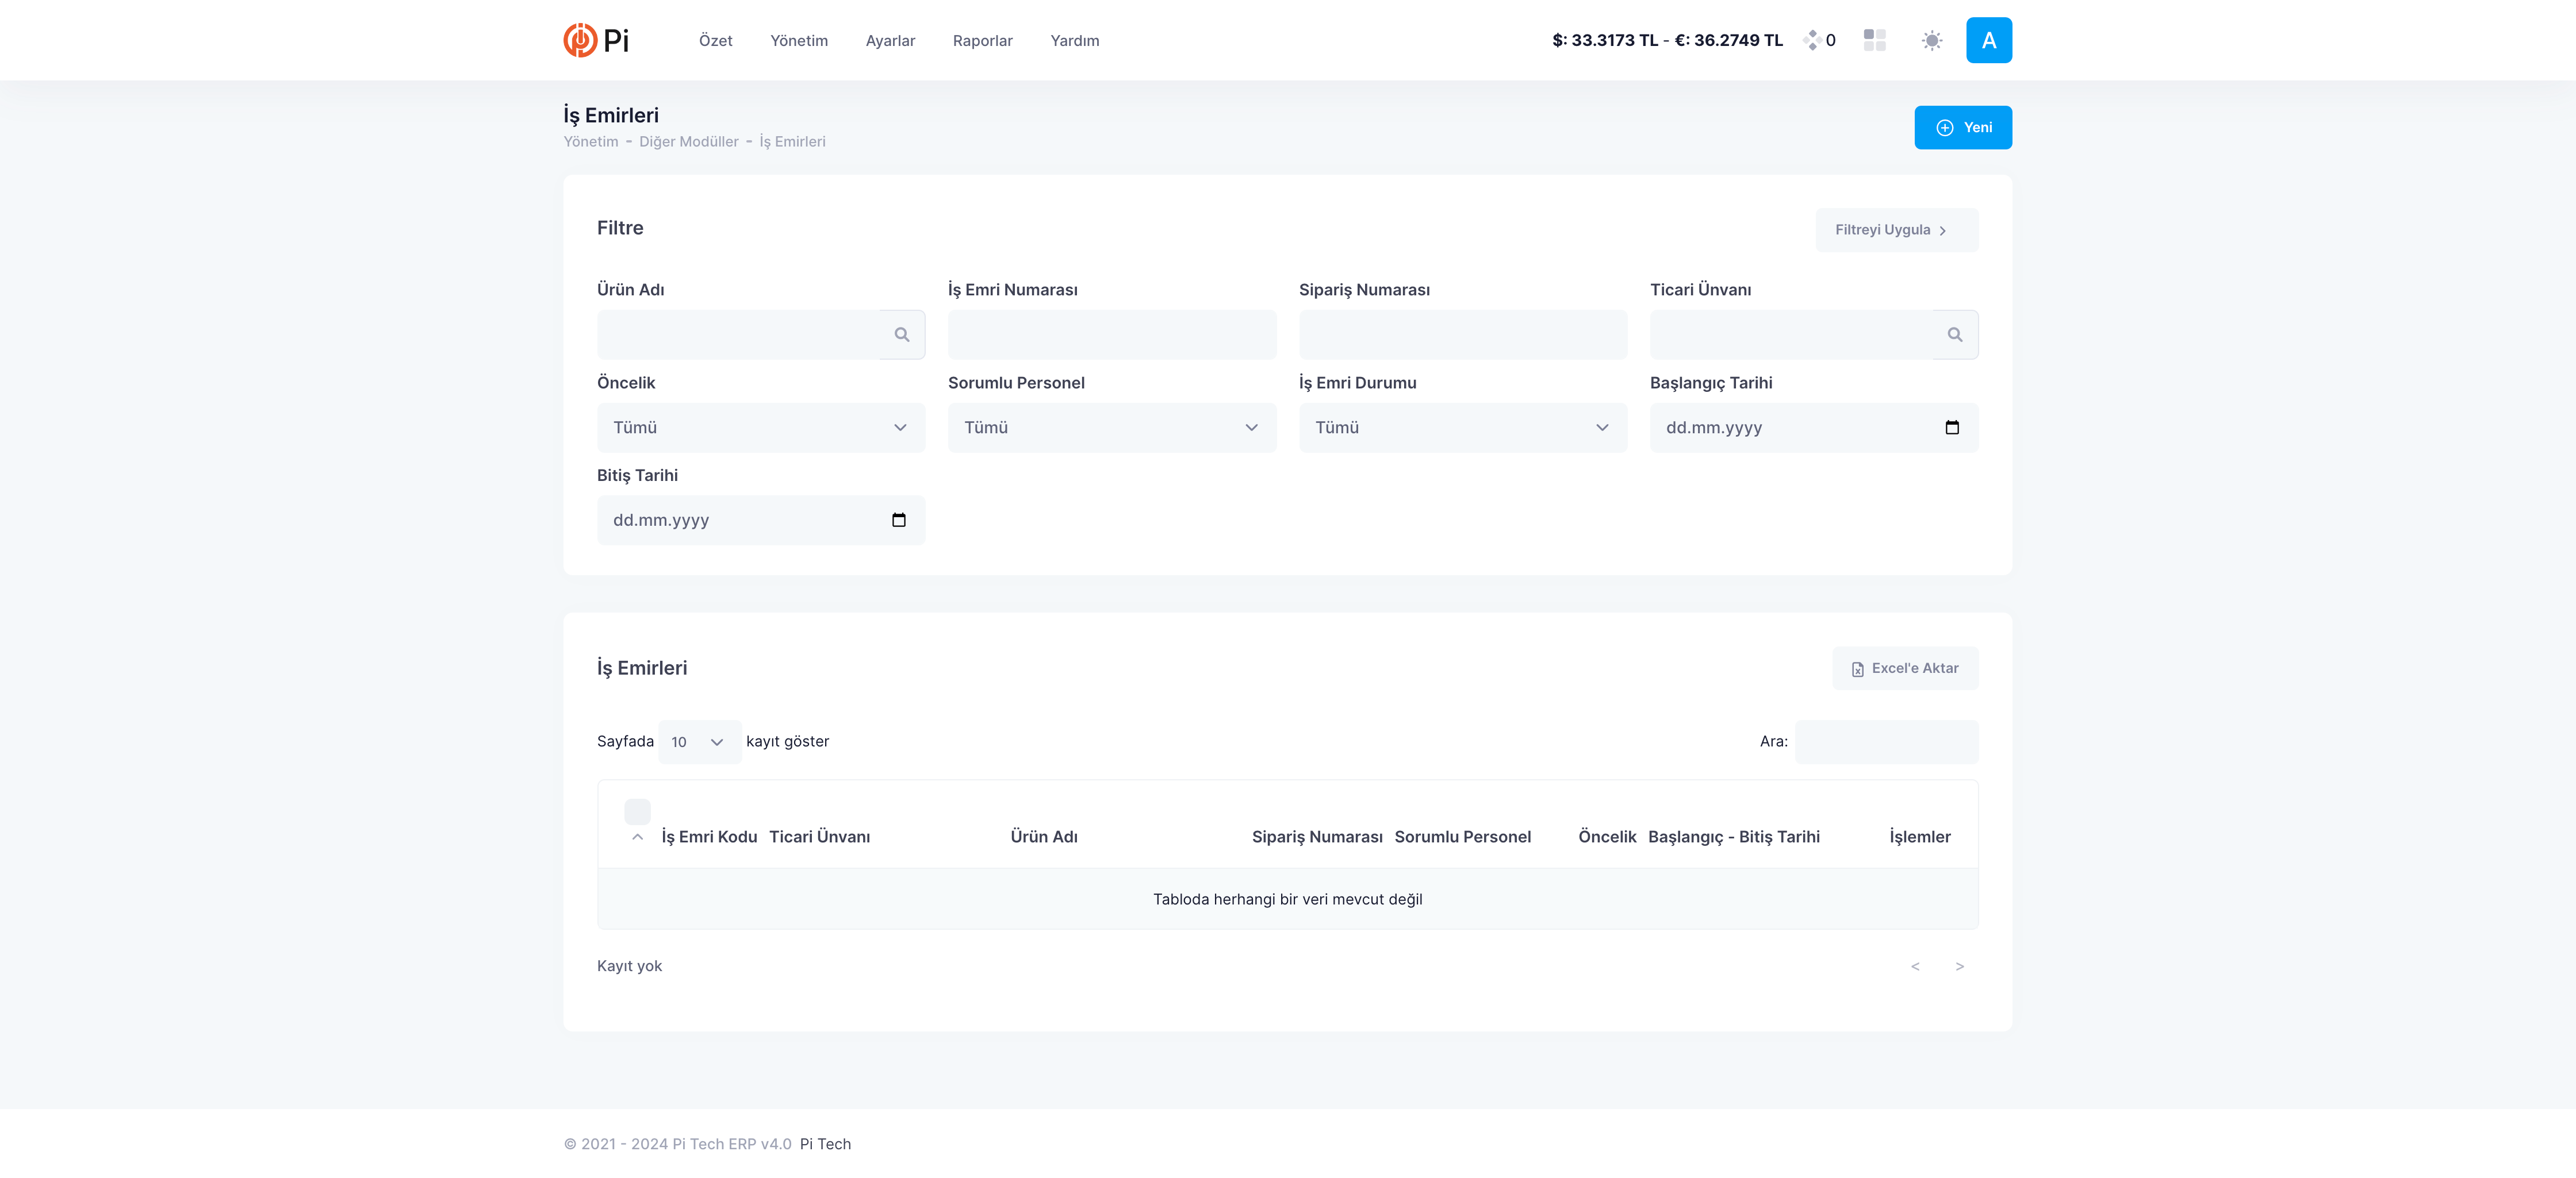Click search icon in Ticari Ünvanı field
2576x1178 pixels.
click(x=1954, y=334)
